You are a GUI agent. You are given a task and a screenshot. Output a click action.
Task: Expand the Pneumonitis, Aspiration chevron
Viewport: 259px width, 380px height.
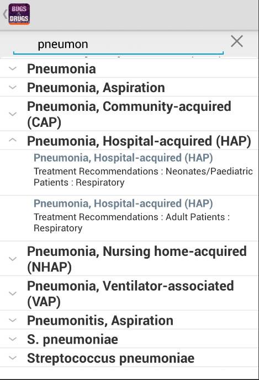pos(13,320)
